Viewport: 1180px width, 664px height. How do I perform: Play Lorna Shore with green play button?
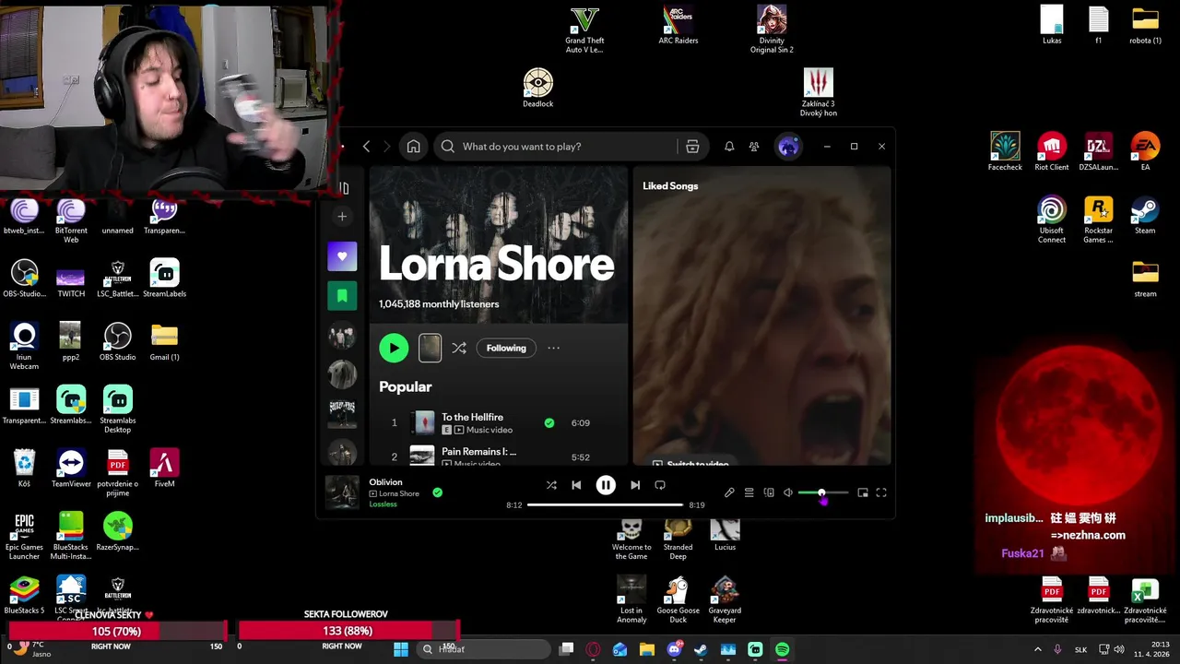pyautogui.click(x=394, y=348)
